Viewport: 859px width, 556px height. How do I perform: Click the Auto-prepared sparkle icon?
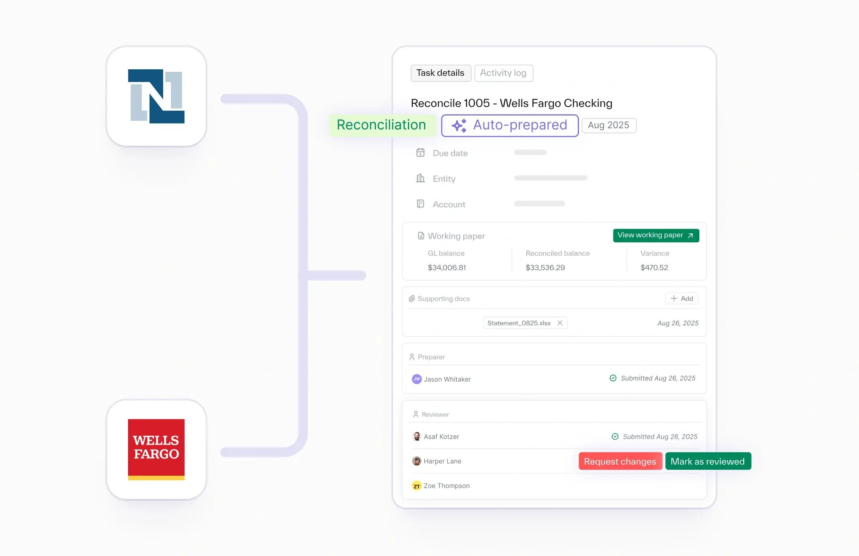coord(459,125)
